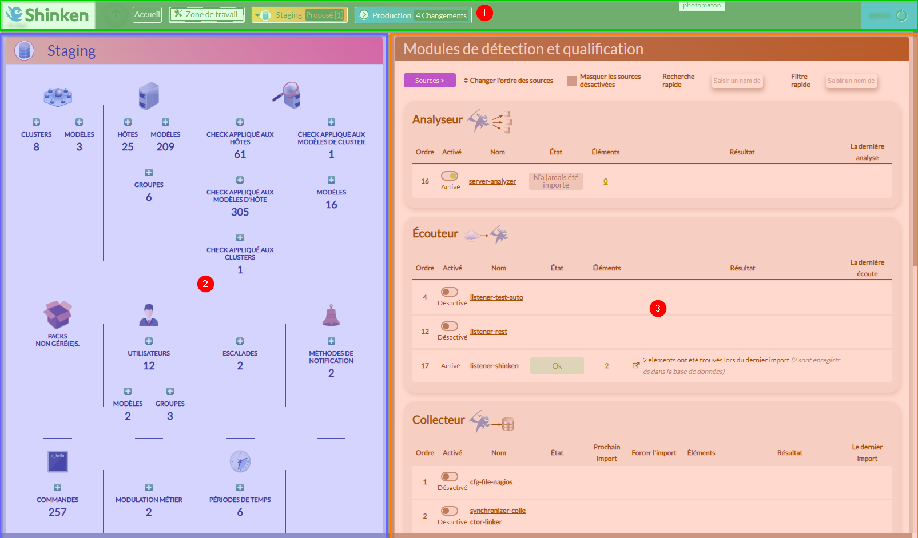This screenshot has height=538, width=918.
Task: Check Masquer les sources désactivées
Action: tap(572, 81)
